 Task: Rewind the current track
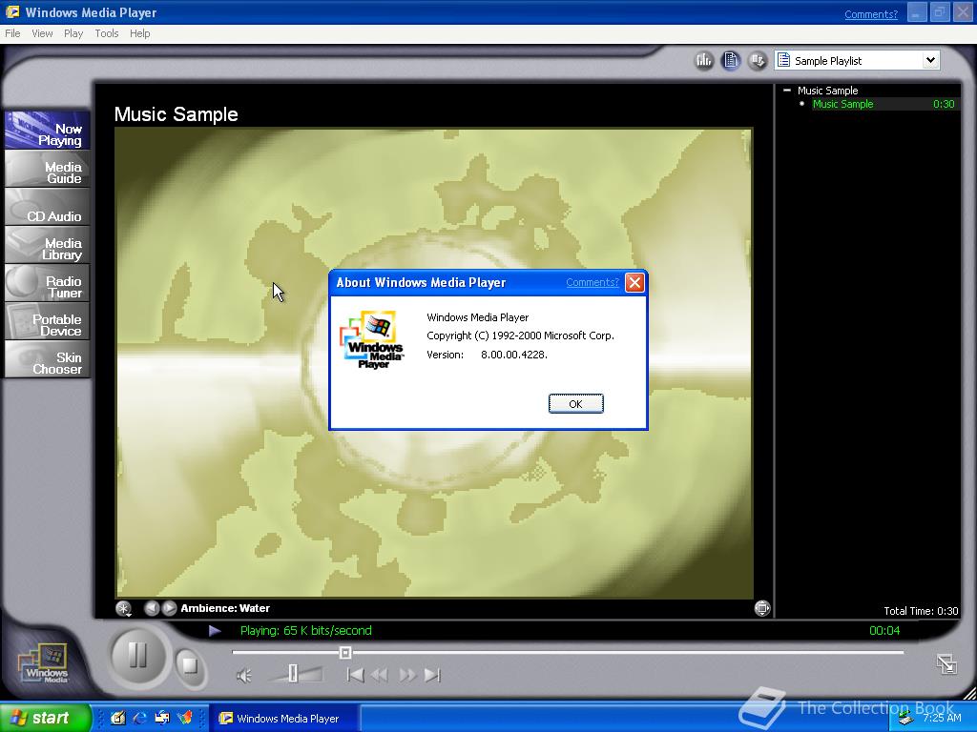380,676
